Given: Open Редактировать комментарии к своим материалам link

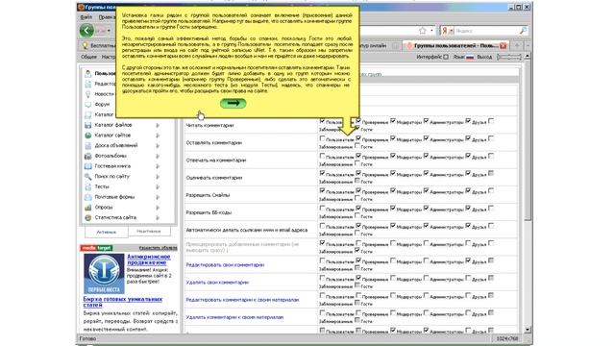Looking at the screenshot, I should pos(242,300).
